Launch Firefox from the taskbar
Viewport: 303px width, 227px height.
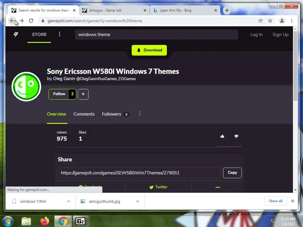point(45,221)
